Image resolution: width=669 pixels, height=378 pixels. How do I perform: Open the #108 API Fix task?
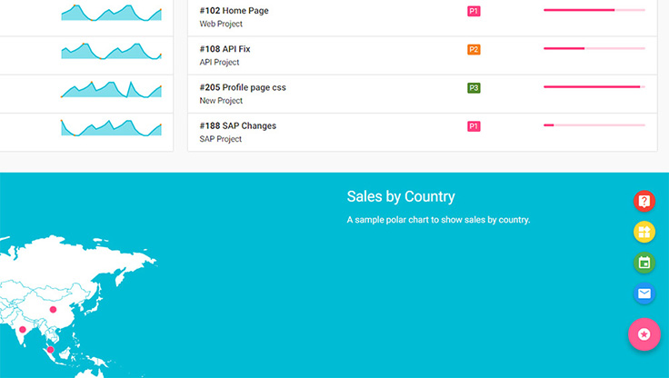point(225,49)
